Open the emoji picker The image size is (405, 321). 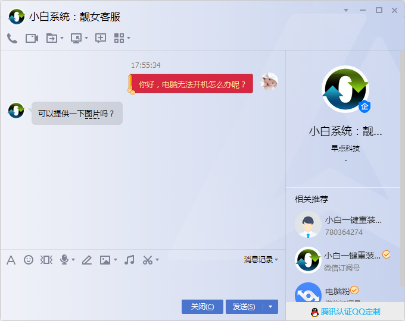(x=29, y=260)
